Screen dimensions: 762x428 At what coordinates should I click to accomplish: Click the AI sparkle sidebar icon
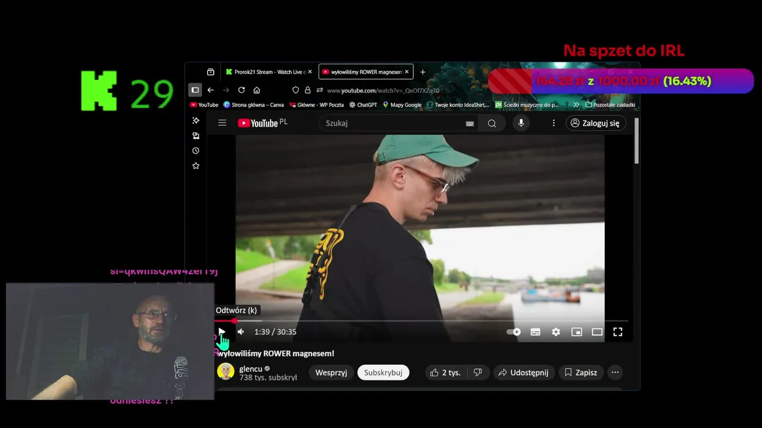tap(196, 121)
